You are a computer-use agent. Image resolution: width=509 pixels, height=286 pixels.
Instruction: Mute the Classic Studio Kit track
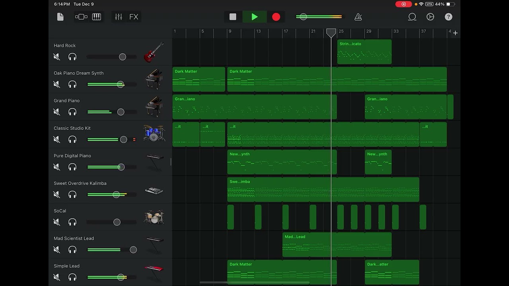point(57,139)
